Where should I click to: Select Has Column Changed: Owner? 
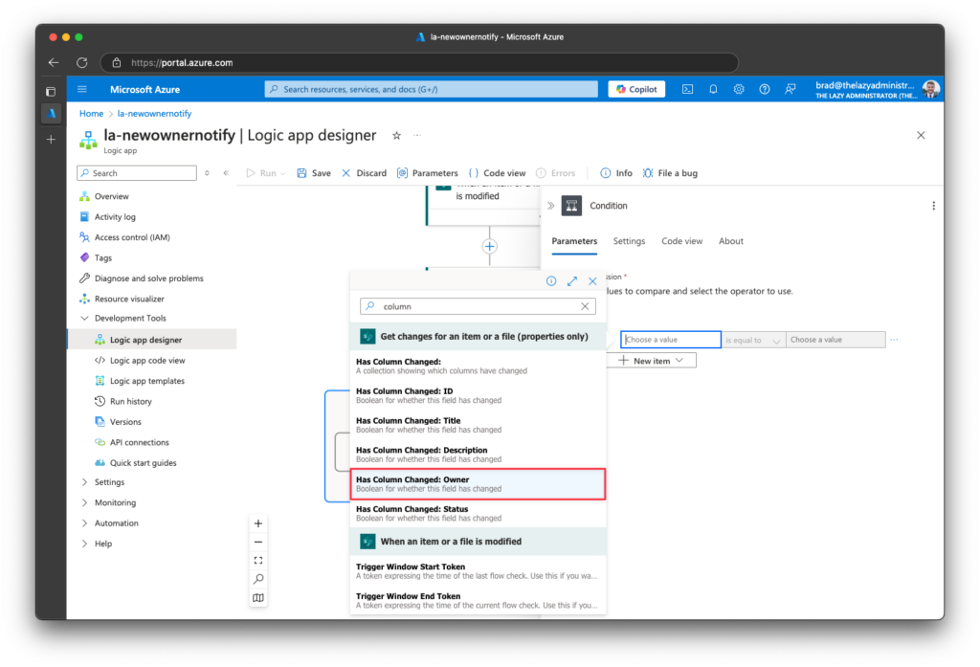pyautogui.click(x=478, y=484)
